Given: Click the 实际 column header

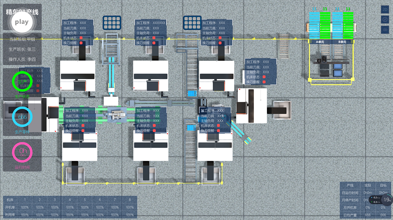Looking at the screenshot, I should 368,186.
